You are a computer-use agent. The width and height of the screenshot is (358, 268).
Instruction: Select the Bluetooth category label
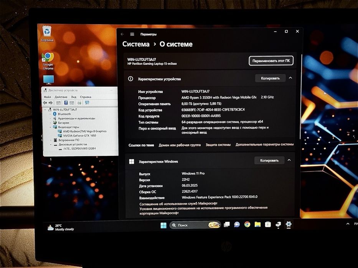64,114
